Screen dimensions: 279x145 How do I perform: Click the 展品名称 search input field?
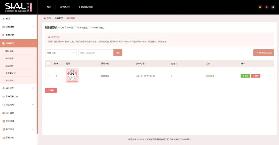[96, 53]
